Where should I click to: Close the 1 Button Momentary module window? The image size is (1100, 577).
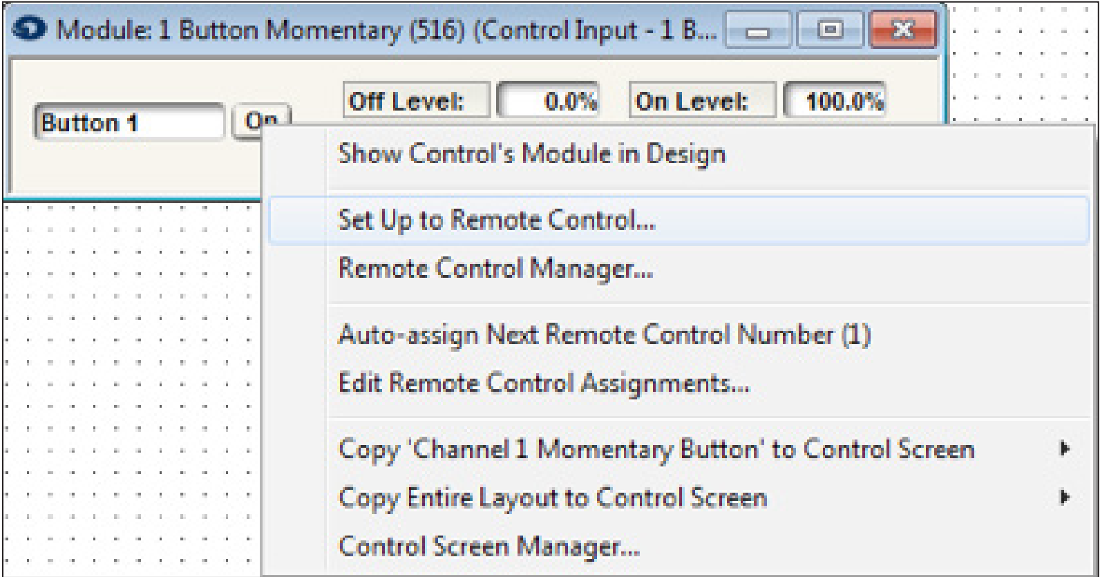click(x=903, y=32)
